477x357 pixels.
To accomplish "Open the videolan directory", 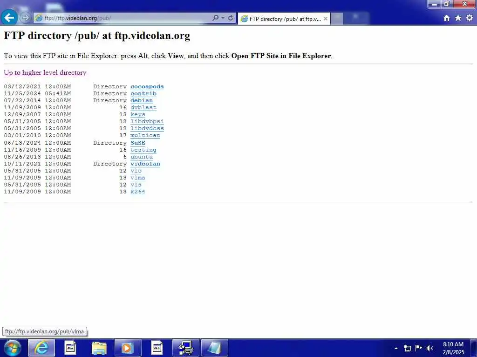I will tap(145, 164).
